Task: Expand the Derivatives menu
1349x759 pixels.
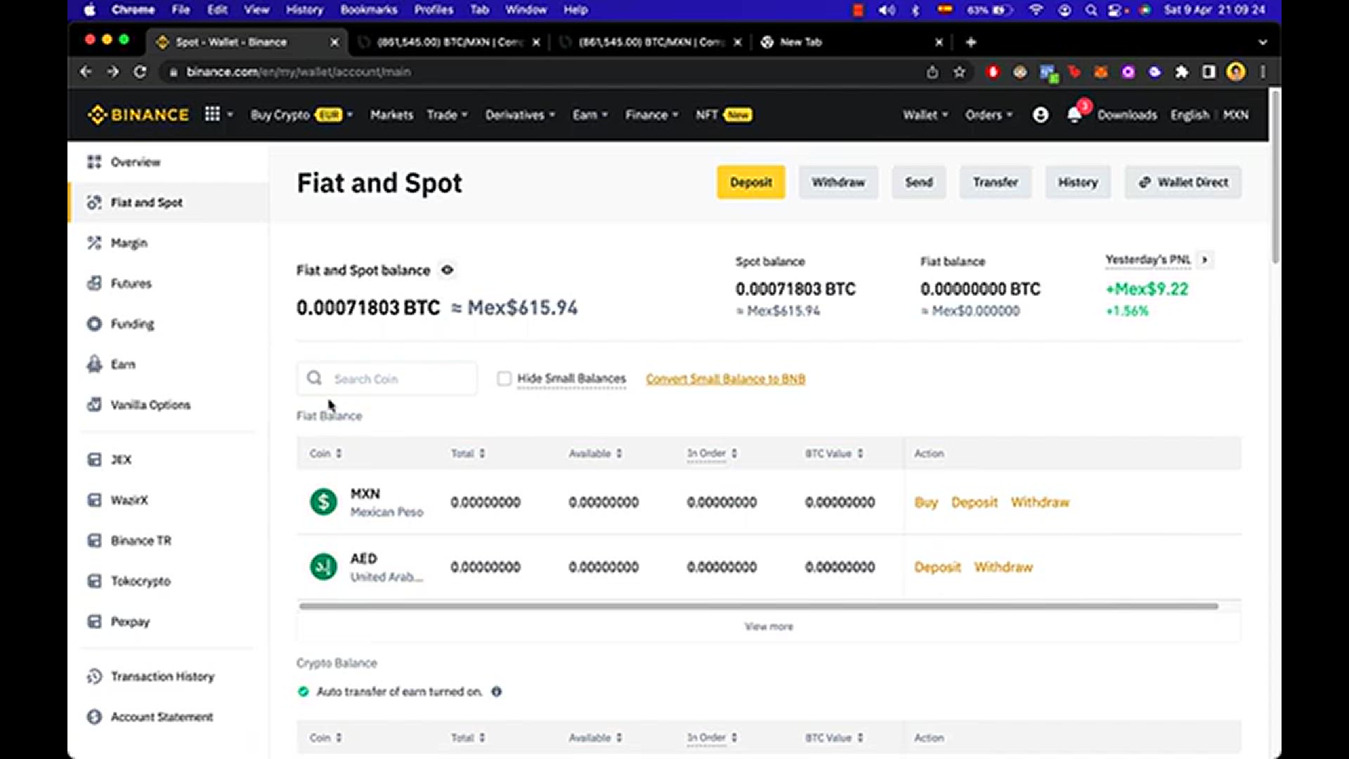Action: point(520,115)
